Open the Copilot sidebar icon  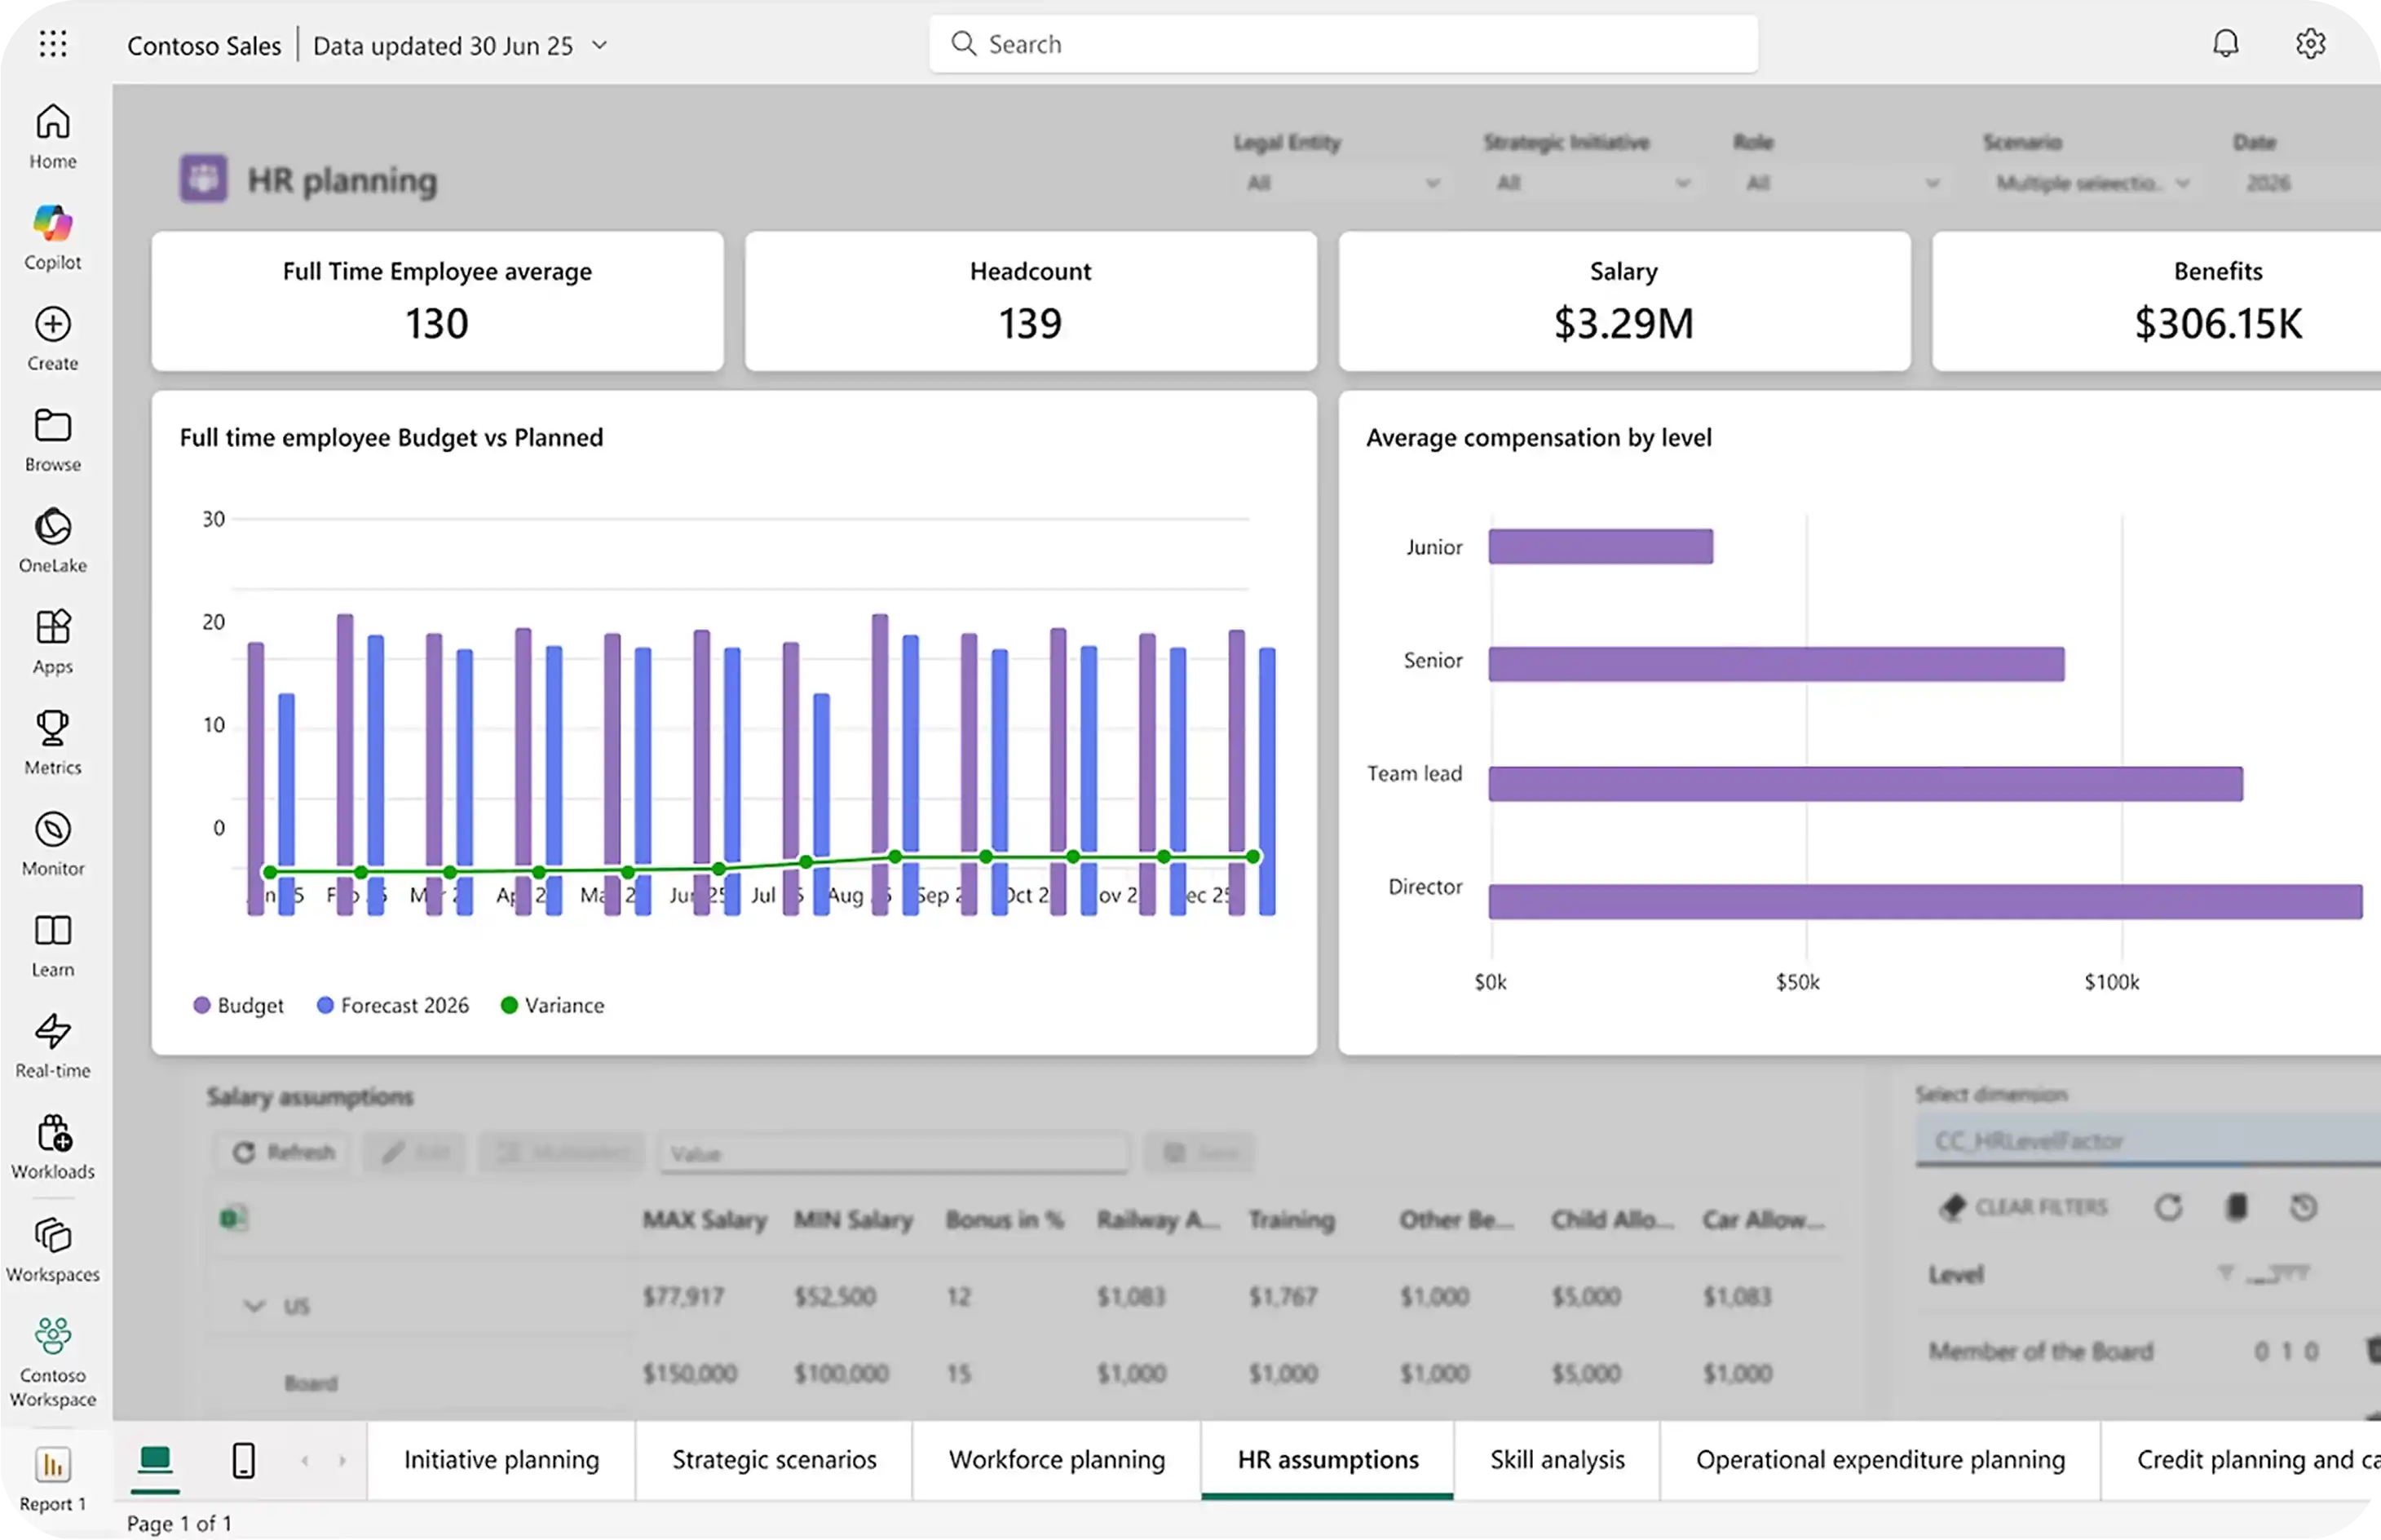pyautogui.click(x=53, y=224)
